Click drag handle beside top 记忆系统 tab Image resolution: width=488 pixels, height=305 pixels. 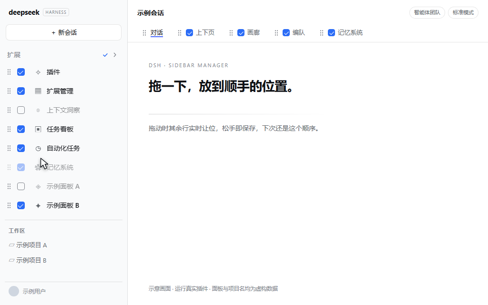tap(322, 33)
